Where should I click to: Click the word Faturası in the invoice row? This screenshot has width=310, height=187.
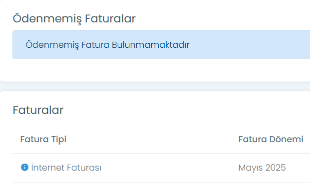coord(84,168)
